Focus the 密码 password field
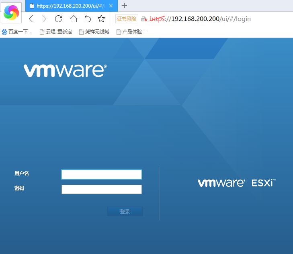Image resolution: width=293 pixels, height=254 pixels. [x=102, y=190]
